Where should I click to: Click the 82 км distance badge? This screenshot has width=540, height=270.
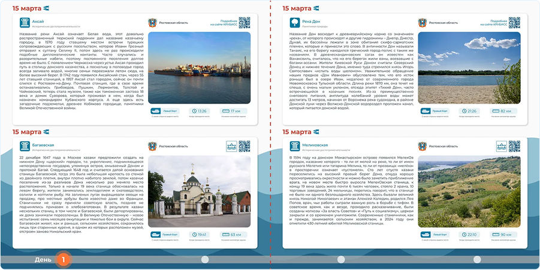point(503,111)
